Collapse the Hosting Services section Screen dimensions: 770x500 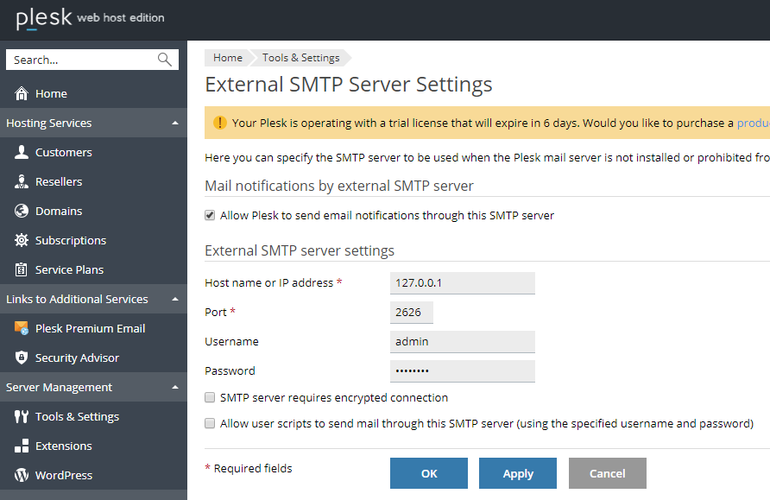[175, 123]
